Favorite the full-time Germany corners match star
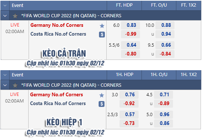The image size is (202, 140). pyautogui.click(x=102, y=26)
